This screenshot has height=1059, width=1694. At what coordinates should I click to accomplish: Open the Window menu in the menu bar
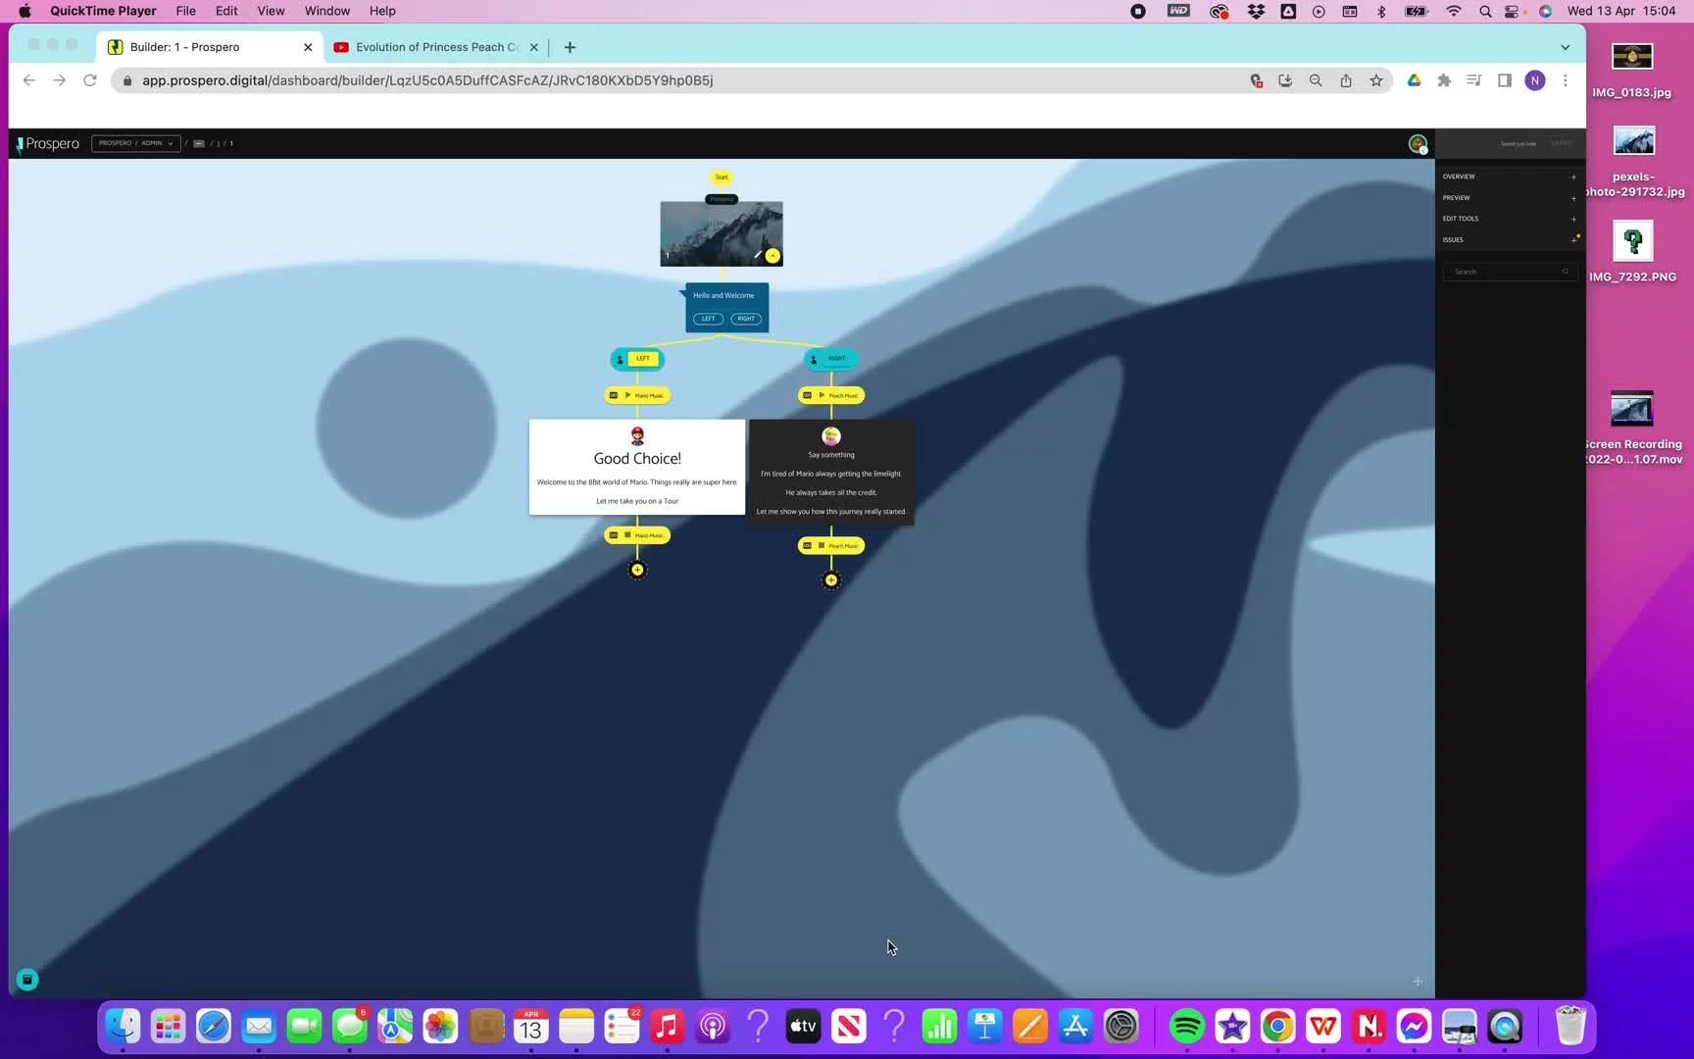[327, 11]
